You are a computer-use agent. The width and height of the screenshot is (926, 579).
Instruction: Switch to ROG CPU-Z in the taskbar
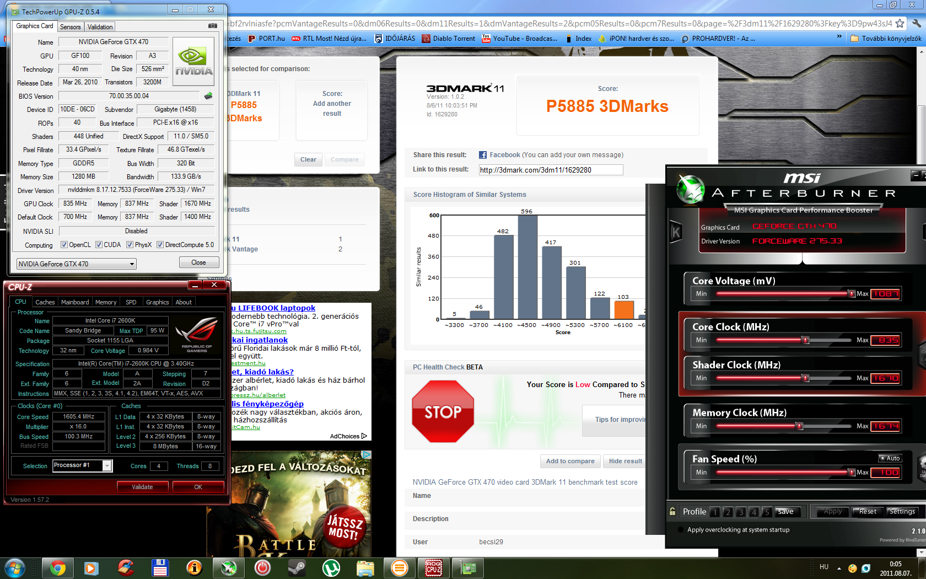[x=434, y=567]
